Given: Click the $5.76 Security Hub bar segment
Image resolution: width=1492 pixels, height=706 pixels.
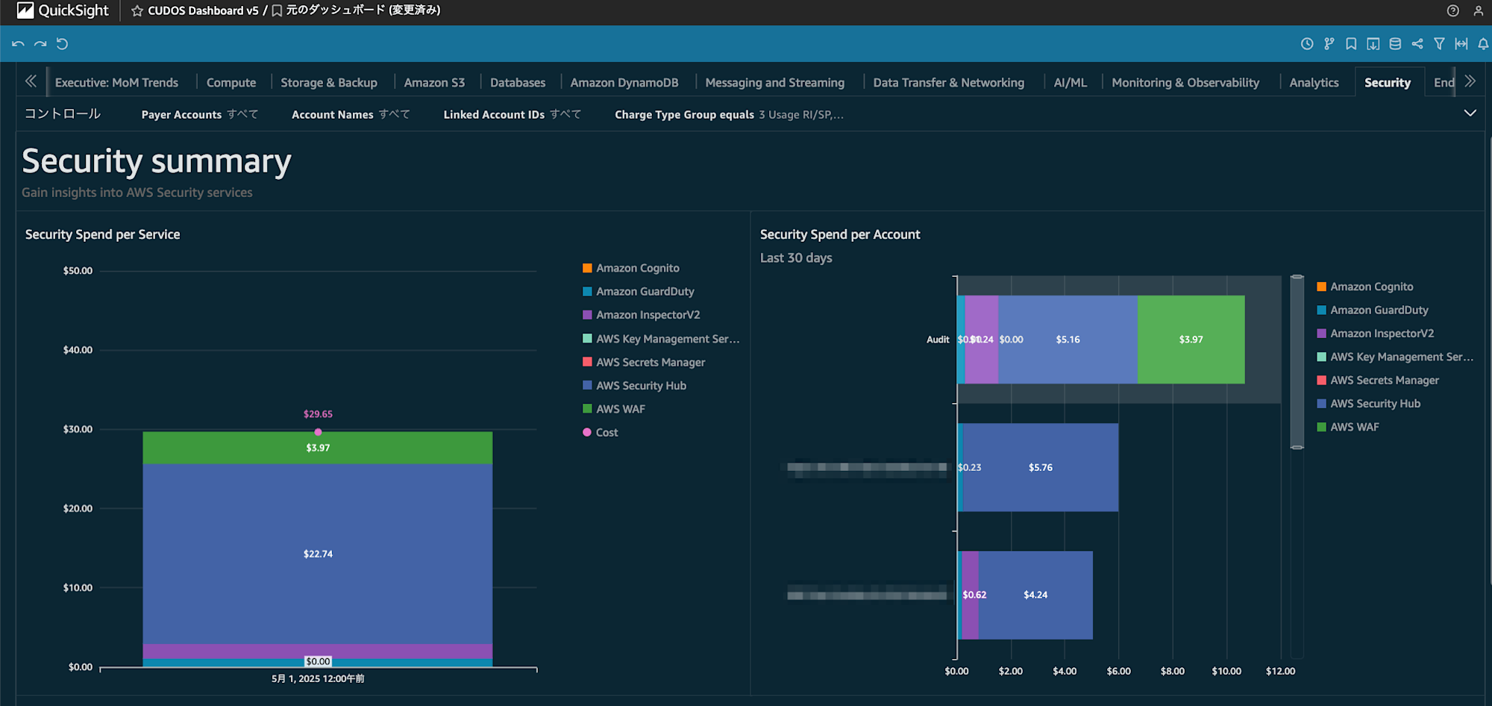Looking at the screenshot, I should point(1041,467).
